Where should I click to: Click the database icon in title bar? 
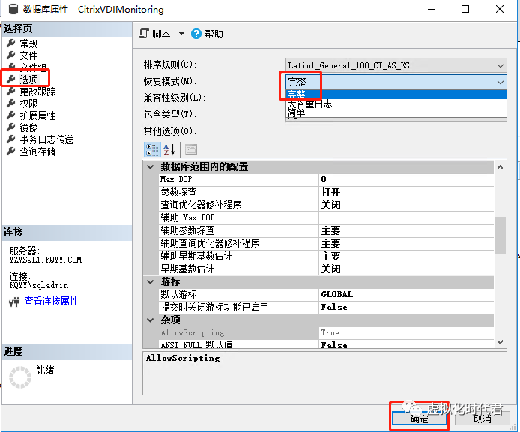[x=13, y=9]
